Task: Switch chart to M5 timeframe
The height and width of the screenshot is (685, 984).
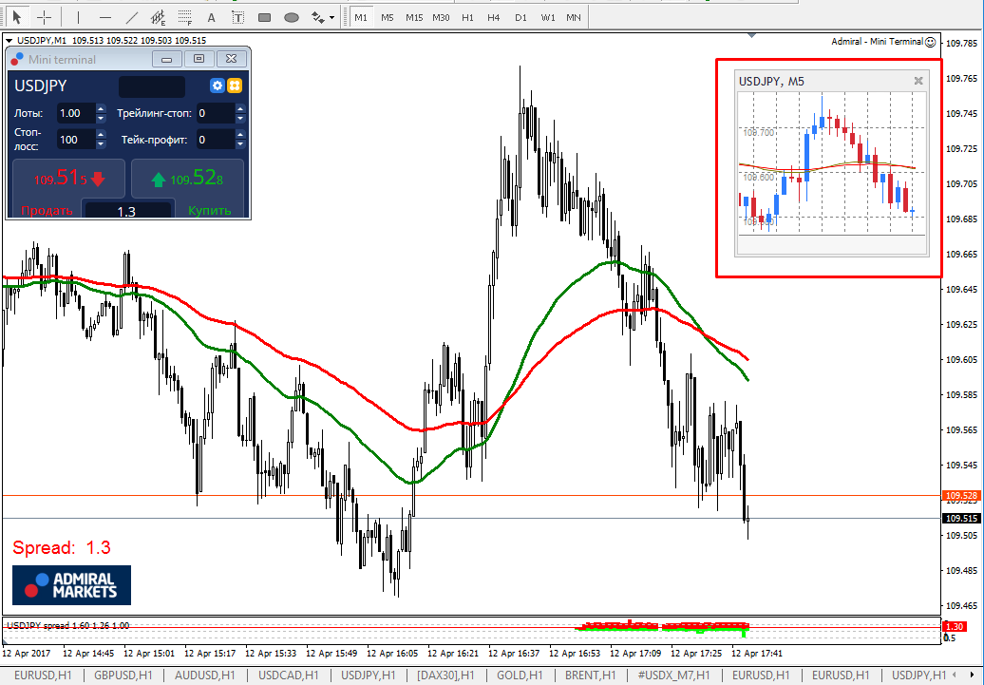Action: (388, 18)
